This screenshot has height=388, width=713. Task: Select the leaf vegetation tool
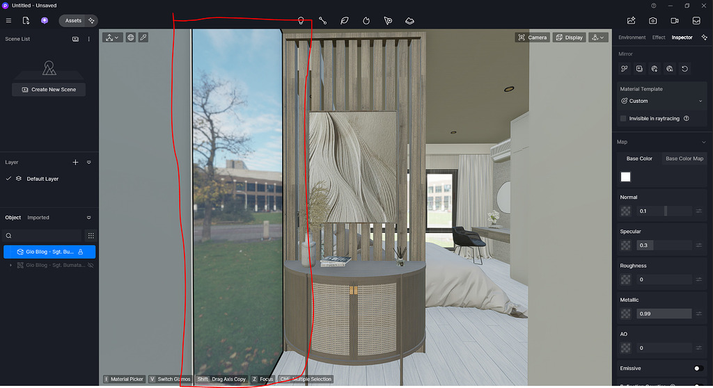click(344, 20)
